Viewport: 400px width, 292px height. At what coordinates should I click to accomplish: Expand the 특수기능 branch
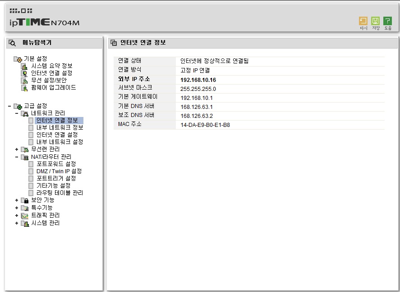[17, 208]
